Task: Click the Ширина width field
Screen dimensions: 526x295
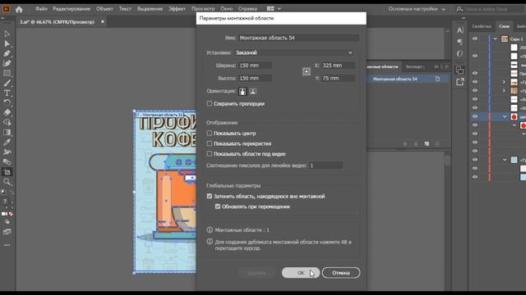Action: point(255,66)
